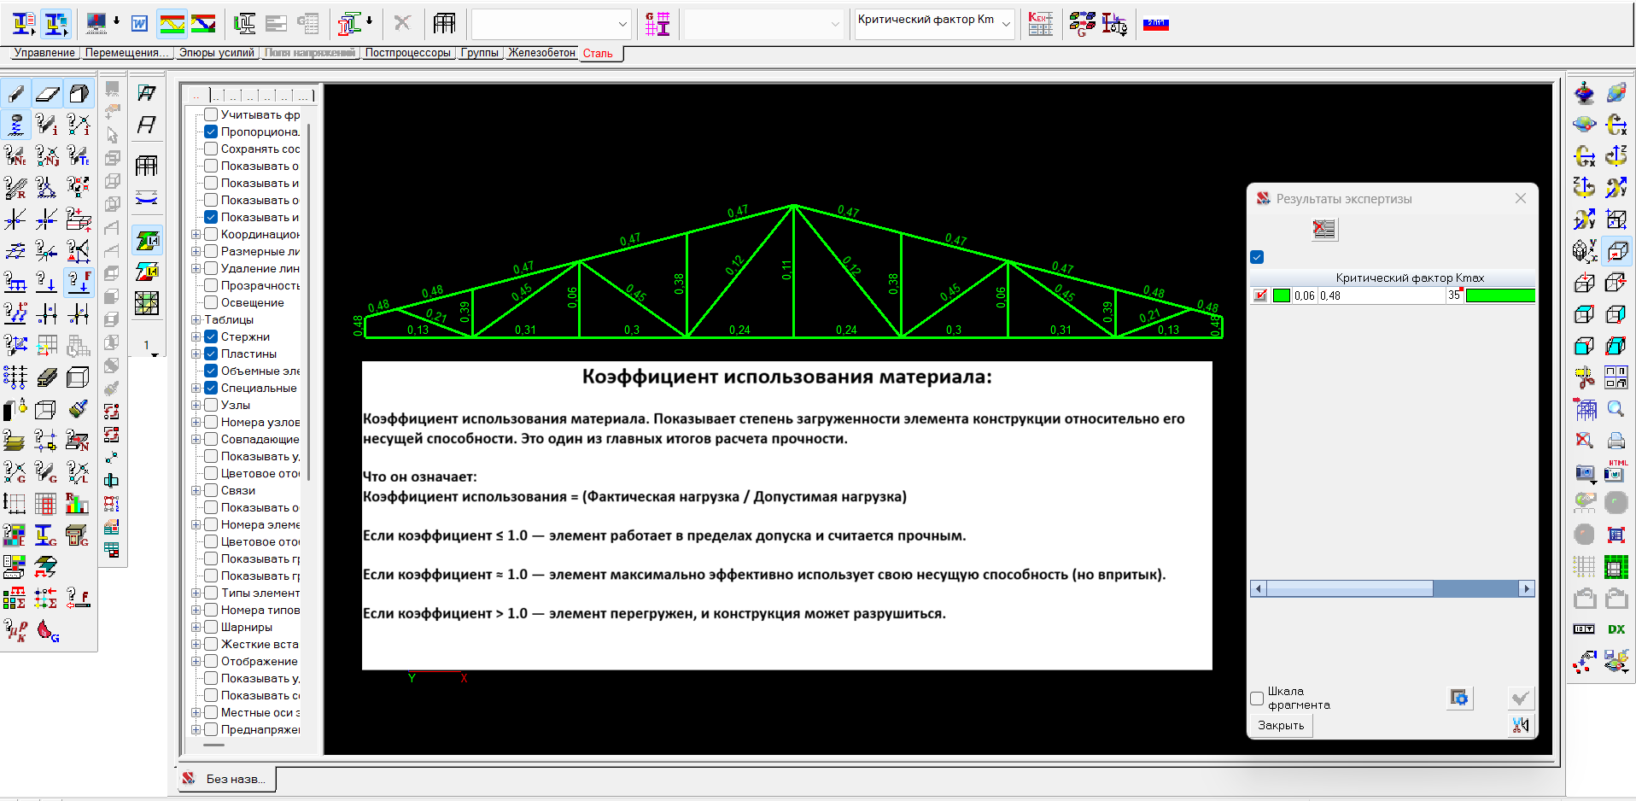The width and height of the screenshot is (1636, 801).
Task: Click the first Управление toolbar beam icon
Action: 24,24
